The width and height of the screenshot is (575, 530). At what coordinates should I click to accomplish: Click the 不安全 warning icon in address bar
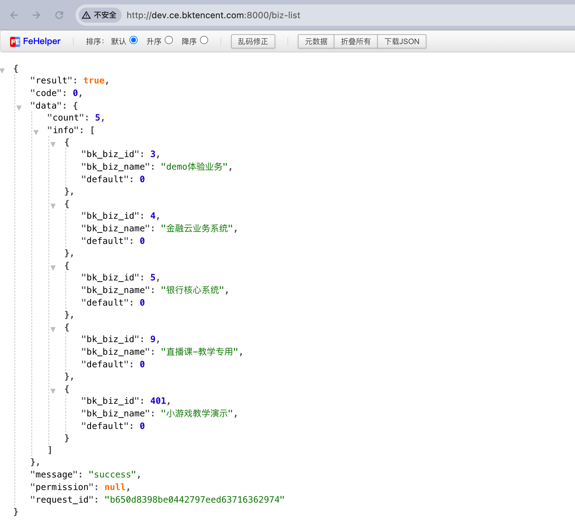coord(86,15)
